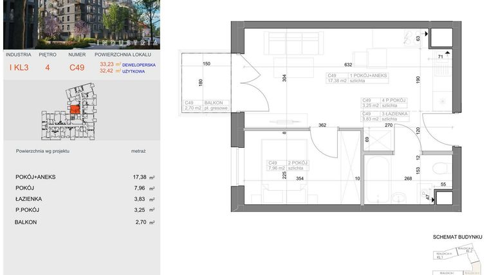
Task: Select the orange highlighted unit on floor locator
Action: [75, 110]
